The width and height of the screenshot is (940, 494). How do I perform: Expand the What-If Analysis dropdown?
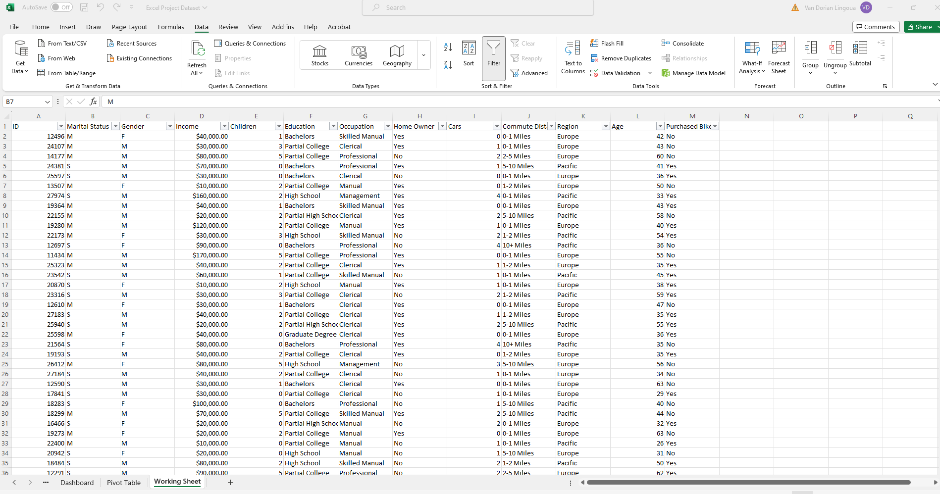(752, 57)
